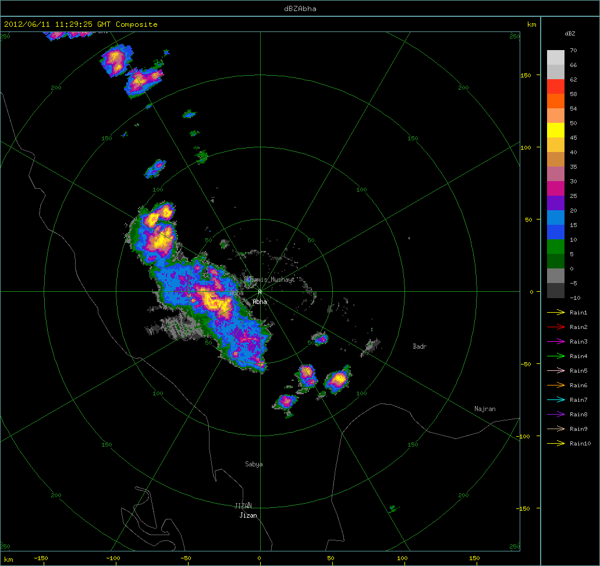Click the Rain7 cyan arrow icon
The height and width of the screenshot is (566, 600).
pos(556,400)
